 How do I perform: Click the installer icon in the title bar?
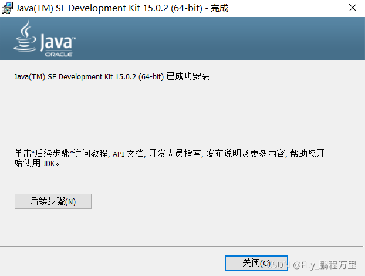[7, 8]
